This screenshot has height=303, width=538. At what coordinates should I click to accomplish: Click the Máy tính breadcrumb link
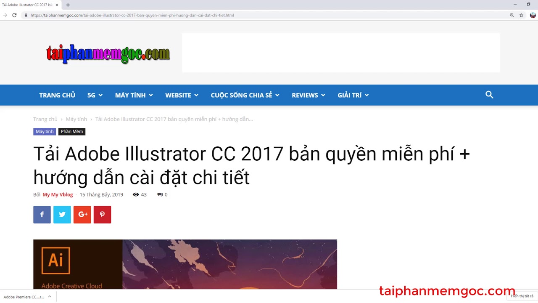(76, 119)
